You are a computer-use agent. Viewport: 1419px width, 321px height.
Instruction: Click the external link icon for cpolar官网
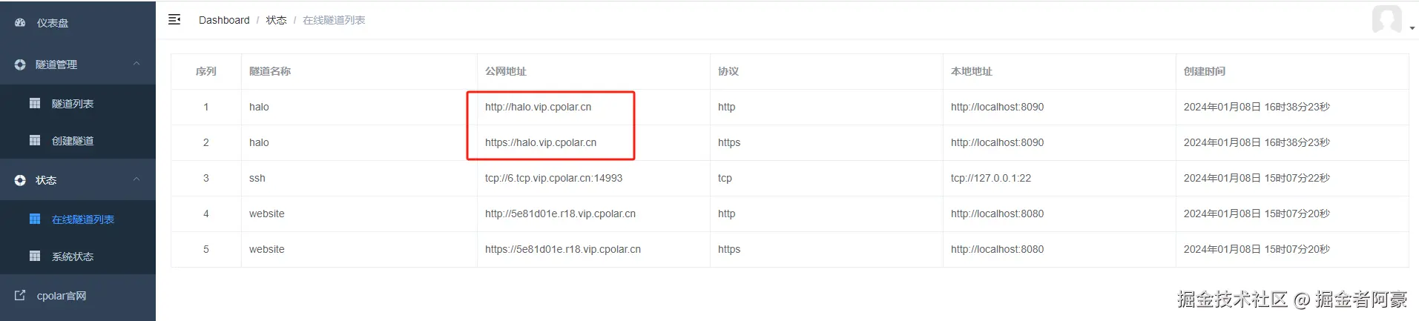point(20,295)
